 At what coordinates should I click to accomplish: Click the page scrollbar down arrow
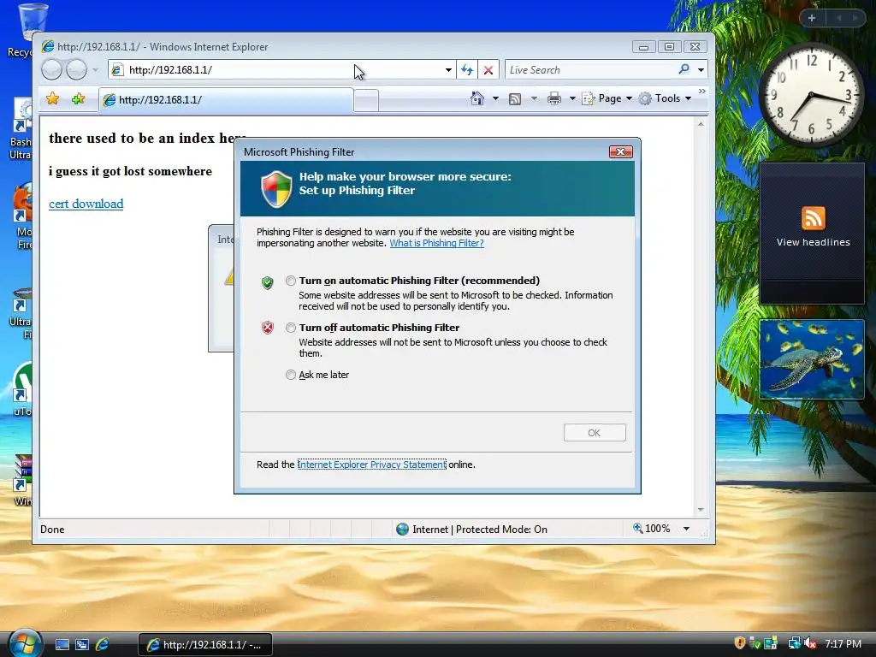click(x=701, y=510)
